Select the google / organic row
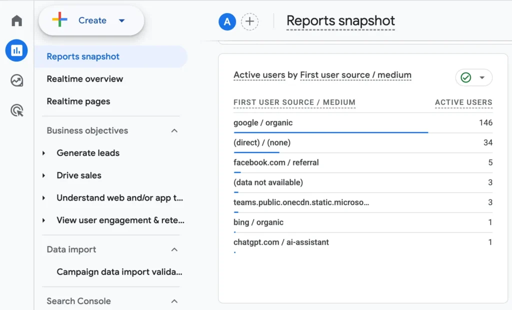The image size is (512, 310). click(x=363, y=123)
